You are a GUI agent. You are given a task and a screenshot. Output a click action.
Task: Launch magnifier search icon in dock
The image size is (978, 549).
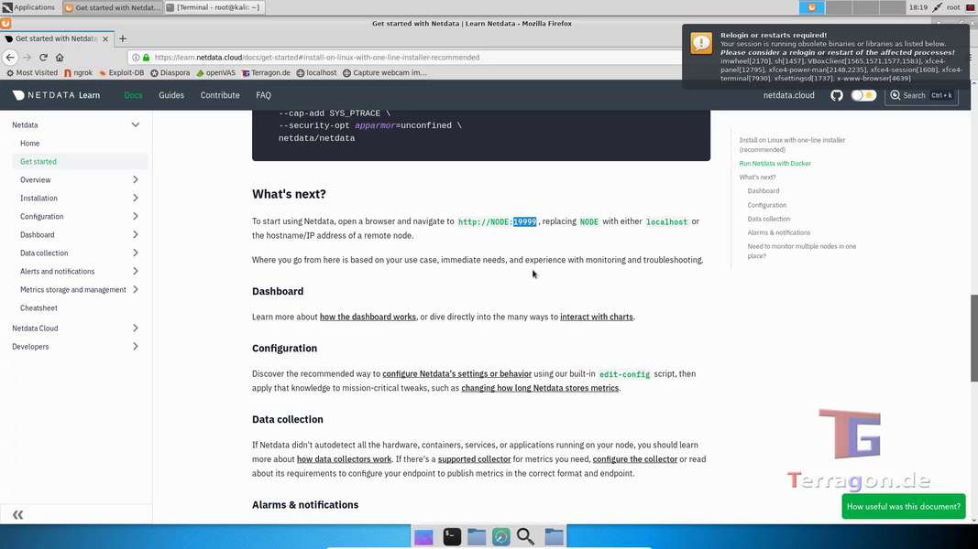point(525,537)
